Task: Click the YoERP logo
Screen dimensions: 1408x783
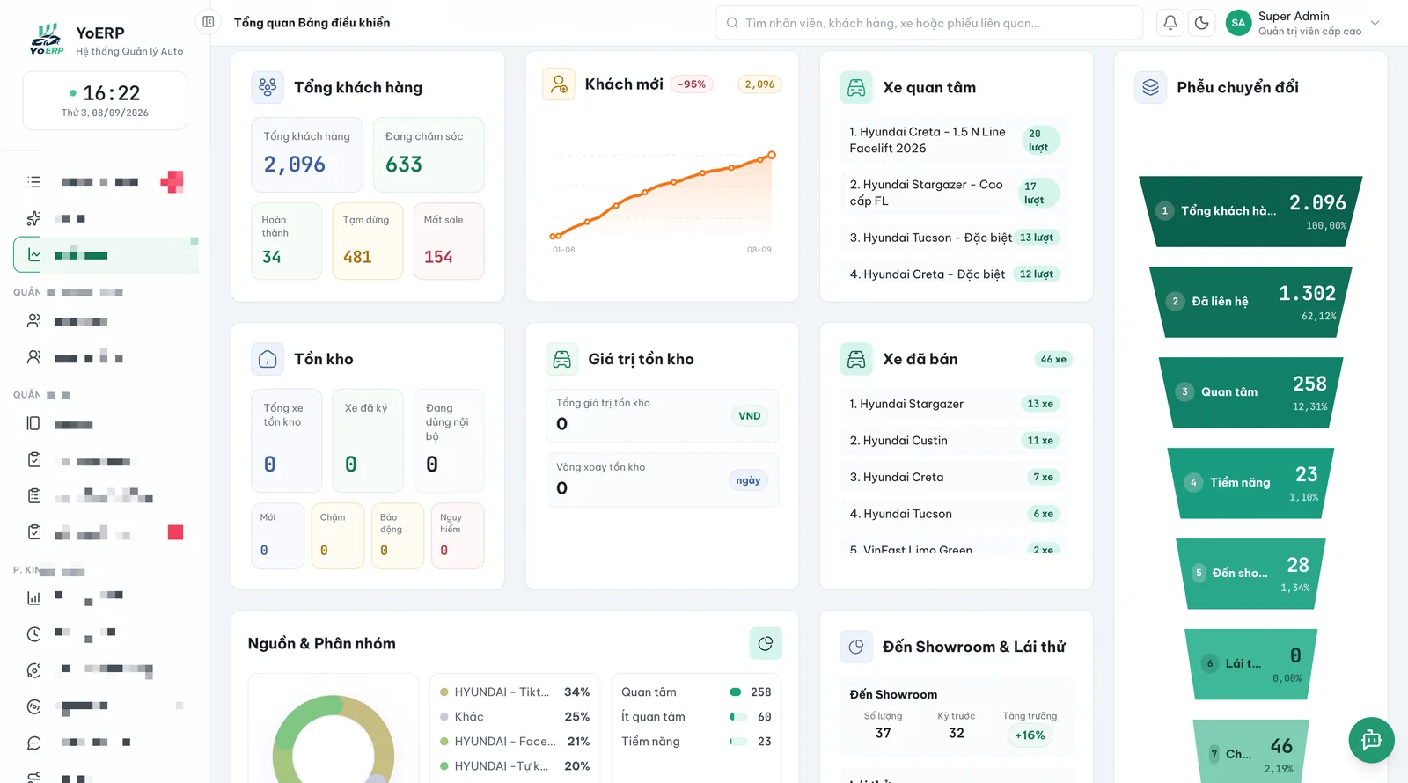Action: click(47, 40)
